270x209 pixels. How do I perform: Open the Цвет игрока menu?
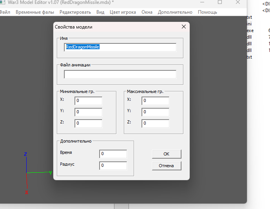(x=123, y=12)
